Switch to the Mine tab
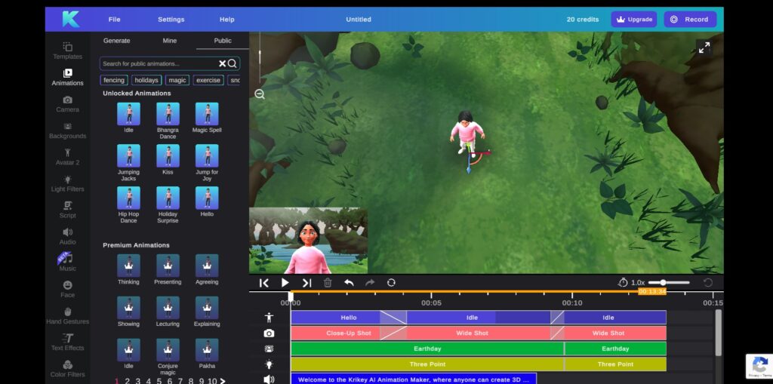Screen dimensions: 773x384 (170, 41)
